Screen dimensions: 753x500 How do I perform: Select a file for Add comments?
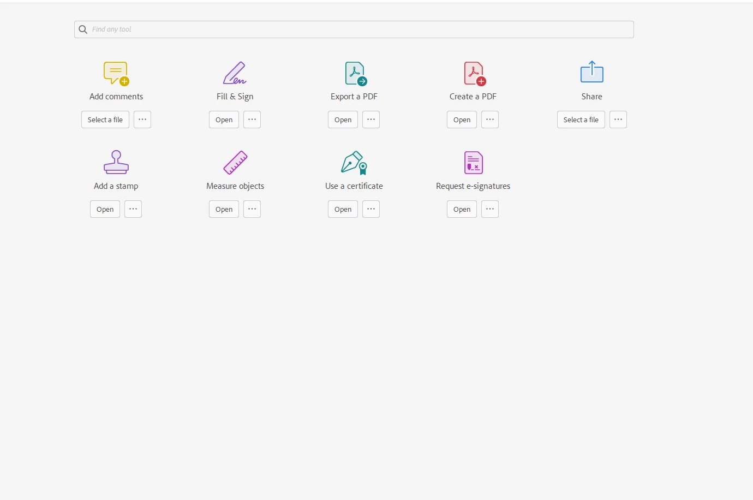click(105, 120)
